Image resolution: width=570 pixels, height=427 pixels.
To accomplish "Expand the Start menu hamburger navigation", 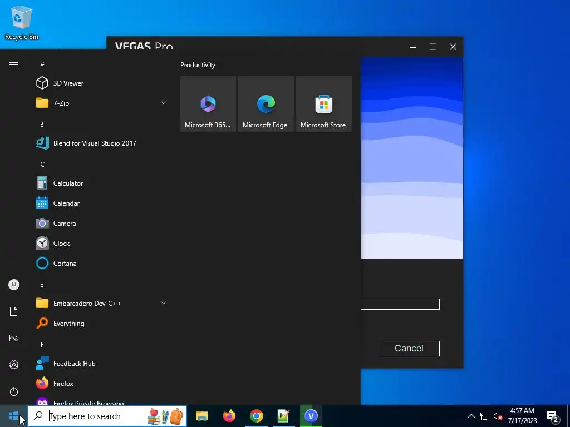I will 14,64.
